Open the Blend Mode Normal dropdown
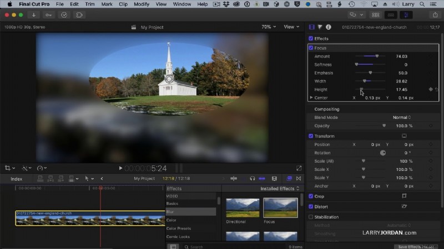444x249 pixels. pos(402,117)
